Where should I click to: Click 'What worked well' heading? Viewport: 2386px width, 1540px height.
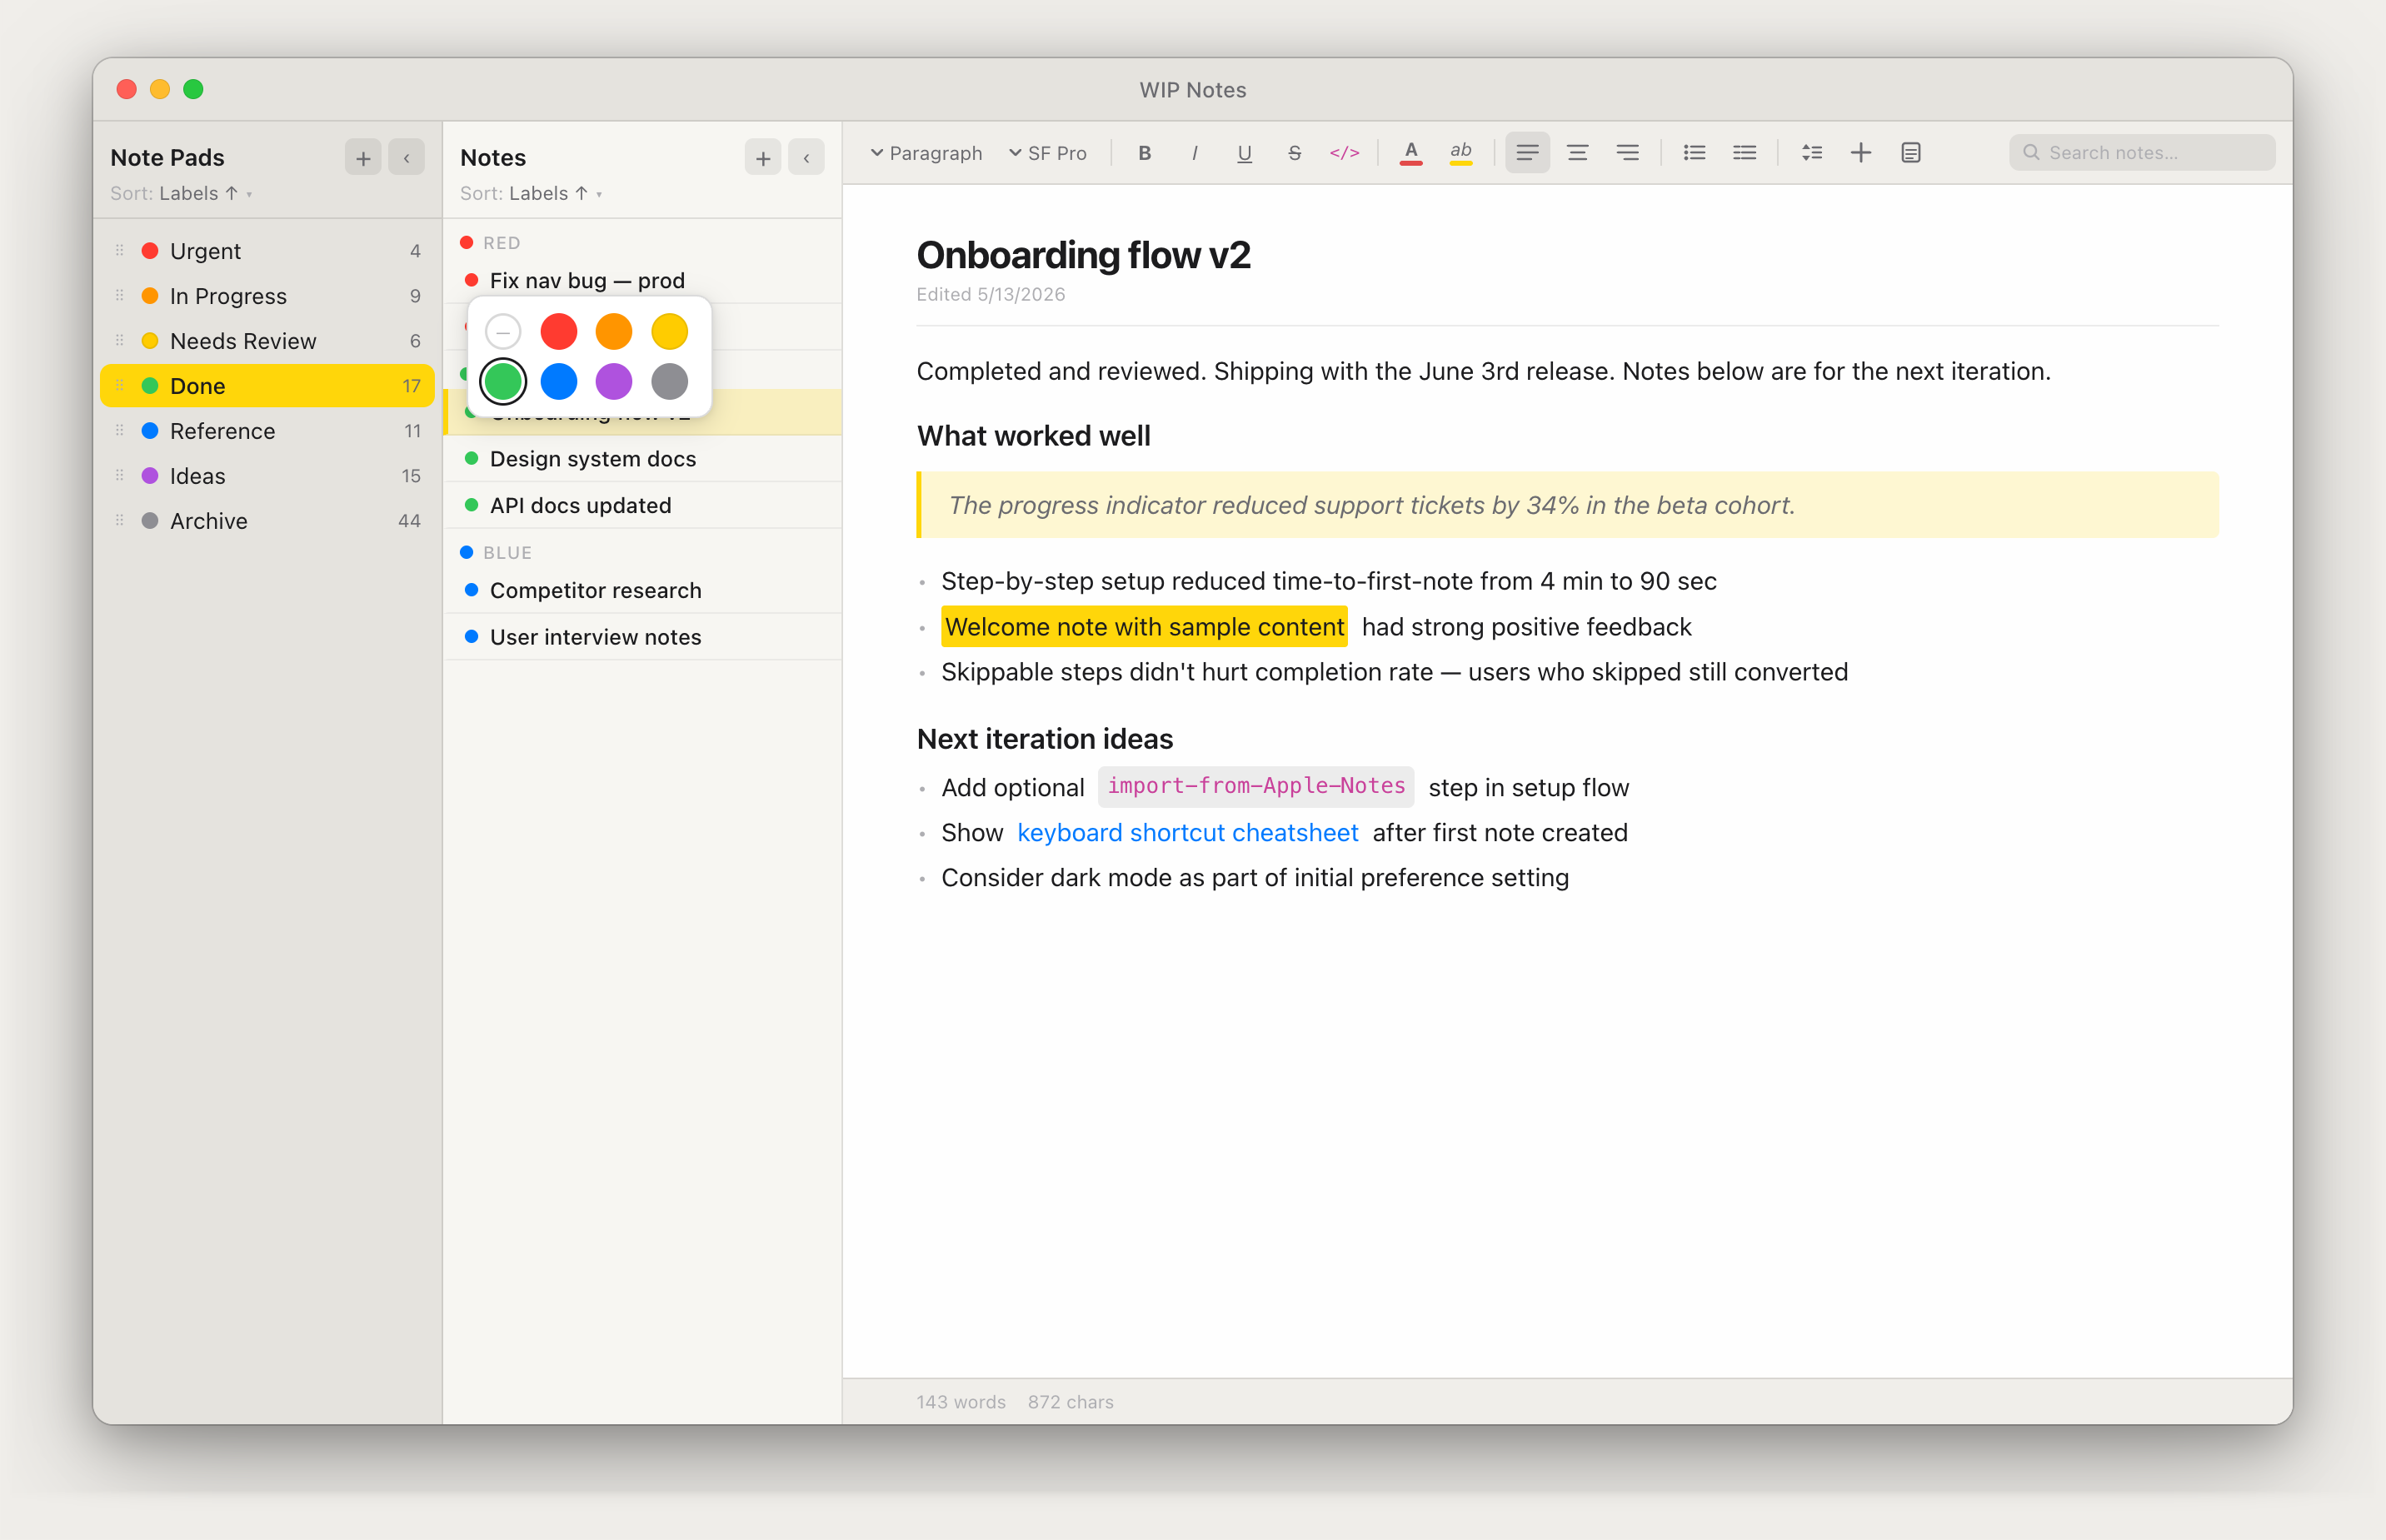click(x=1033, y=436)
